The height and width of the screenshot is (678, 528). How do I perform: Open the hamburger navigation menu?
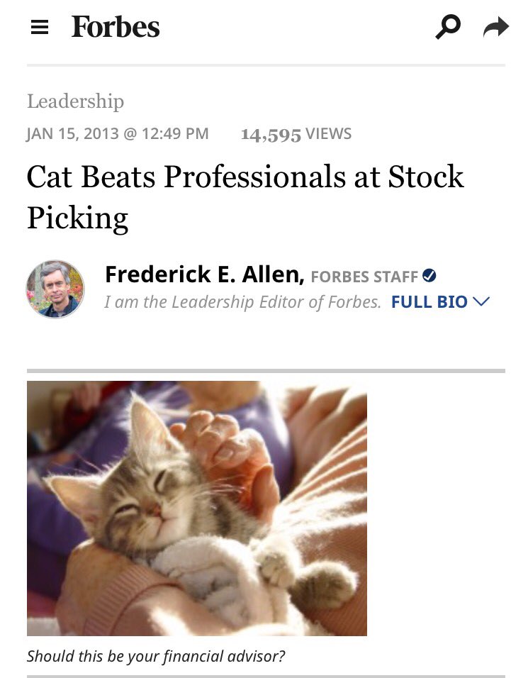39,27
